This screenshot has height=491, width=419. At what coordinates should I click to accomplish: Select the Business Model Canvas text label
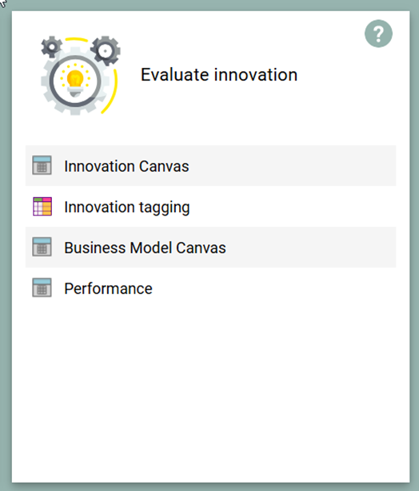tap(145, 247)
